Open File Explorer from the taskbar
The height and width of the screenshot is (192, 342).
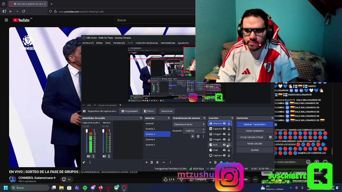coord(61,188)
